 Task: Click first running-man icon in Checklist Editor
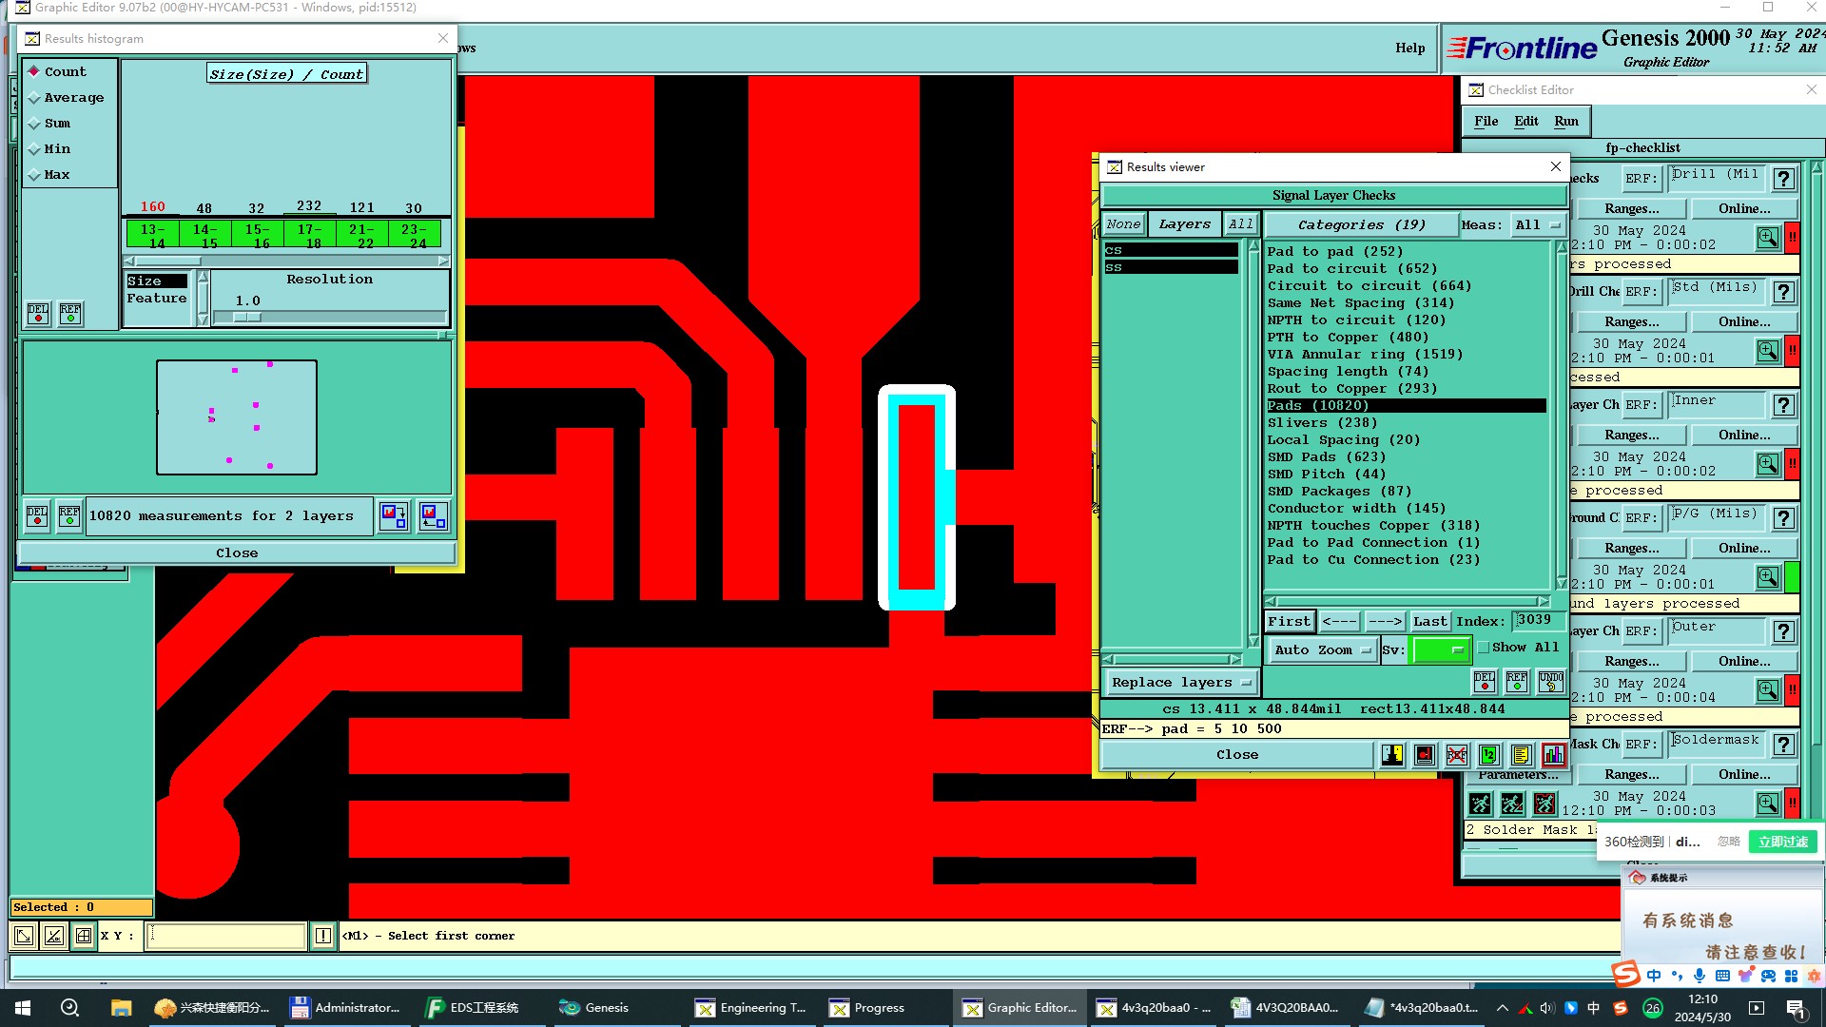pos(1480,804)
